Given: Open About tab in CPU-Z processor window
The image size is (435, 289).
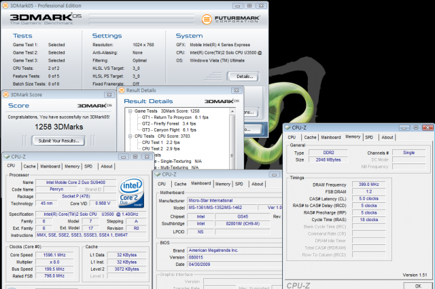Looking at the screenshot, I should tap(107, 166).
